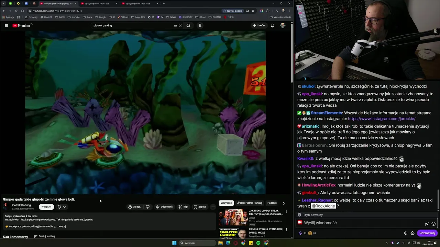
Task: Click the Zapytaj Google button
Action: 232,11
